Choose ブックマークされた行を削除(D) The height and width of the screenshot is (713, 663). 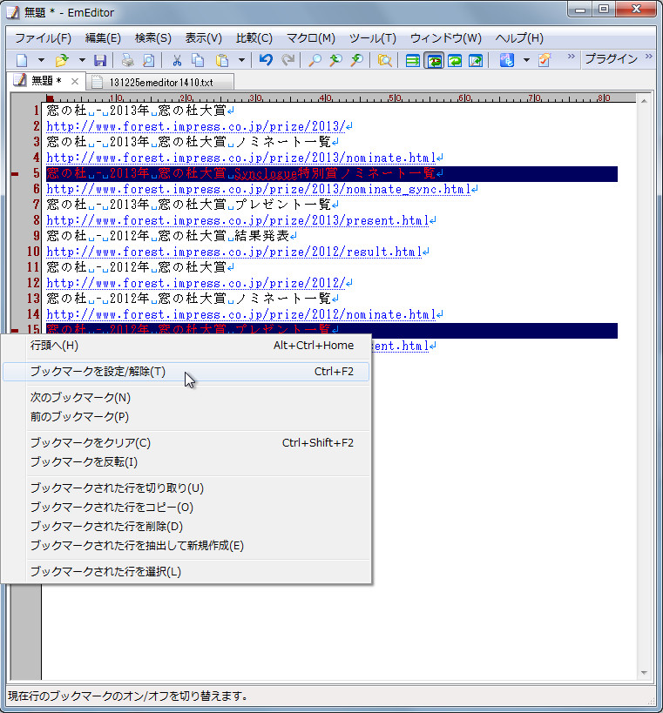pos(186,526)
